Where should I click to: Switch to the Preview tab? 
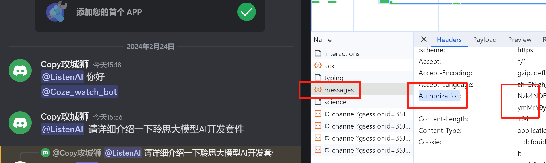tap(520, 40)
